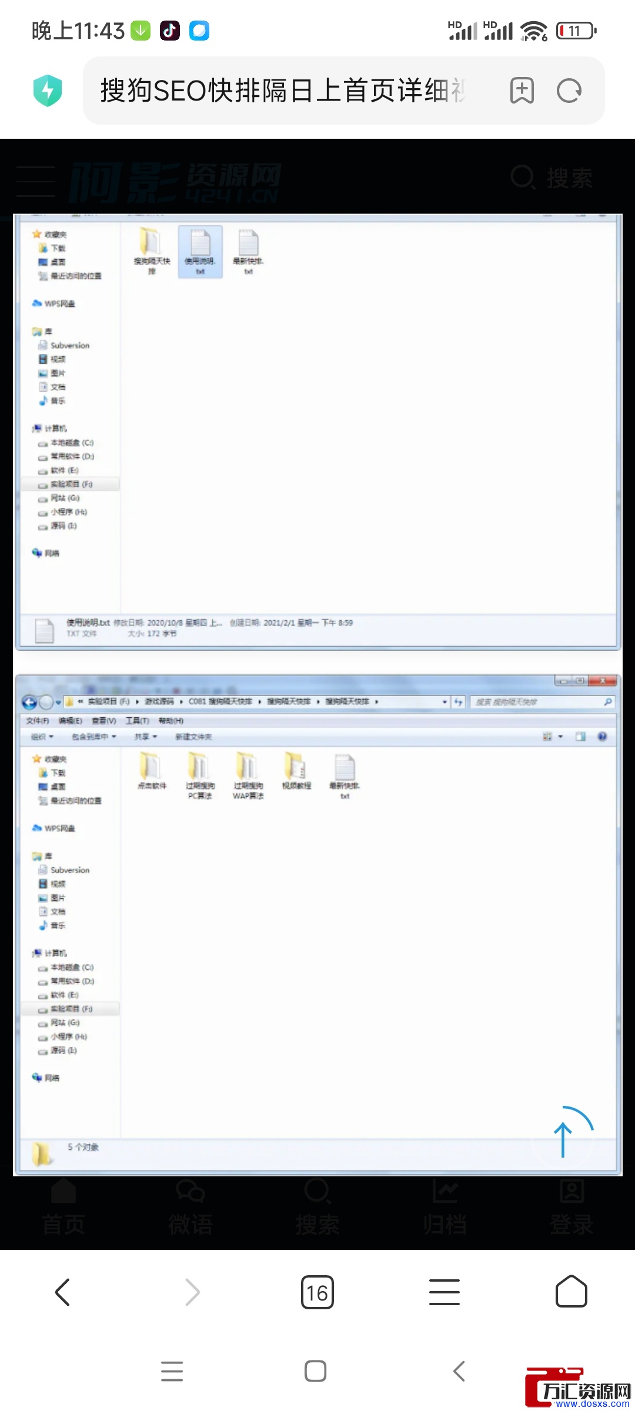Tap the browser forward arrow
The width and height of the screenshot is (635, 1411).
(192, 1292)
